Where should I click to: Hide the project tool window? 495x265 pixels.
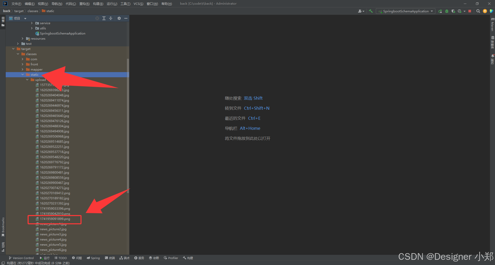coord(126,18)
